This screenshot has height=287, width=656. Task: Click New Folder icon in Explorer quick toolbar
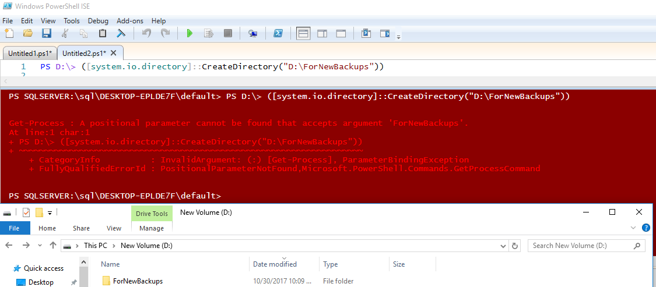39,212
